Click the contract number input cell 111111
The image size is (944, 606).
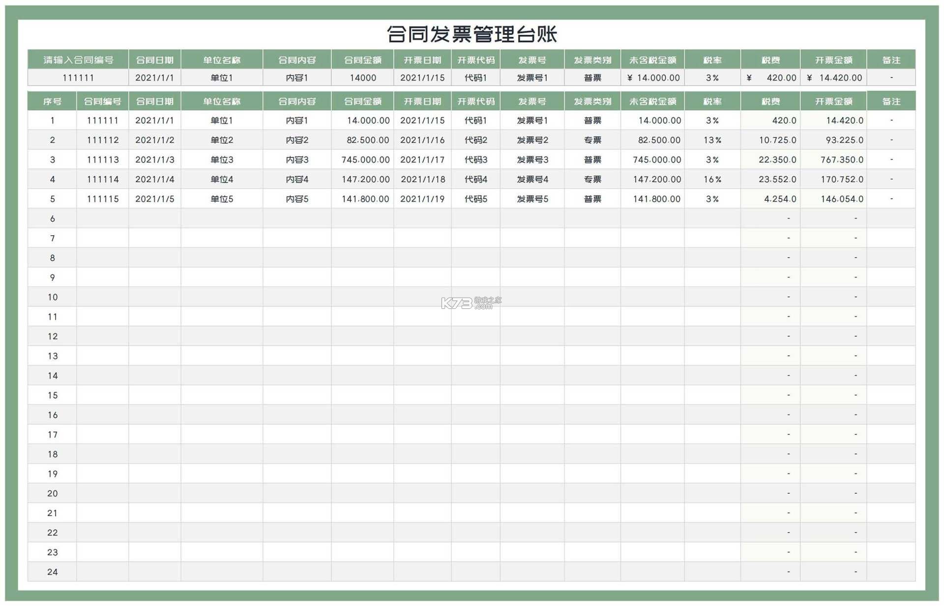tap(78, 78)
